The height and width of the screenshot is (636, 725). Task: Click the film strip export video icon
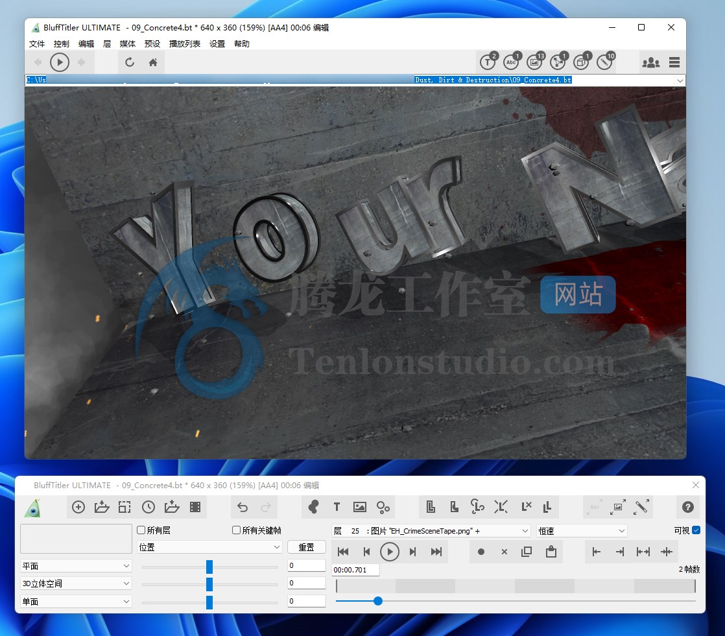click(195, 507)
